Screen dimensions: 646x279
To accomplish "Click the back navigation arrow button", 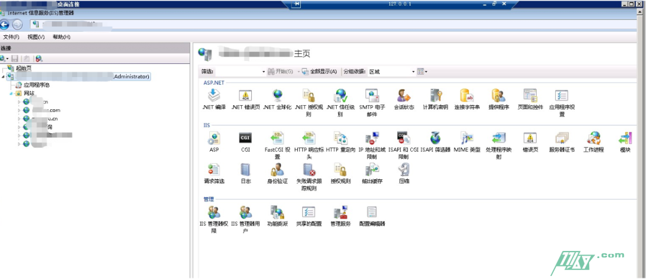I will (x=5, y=24).
